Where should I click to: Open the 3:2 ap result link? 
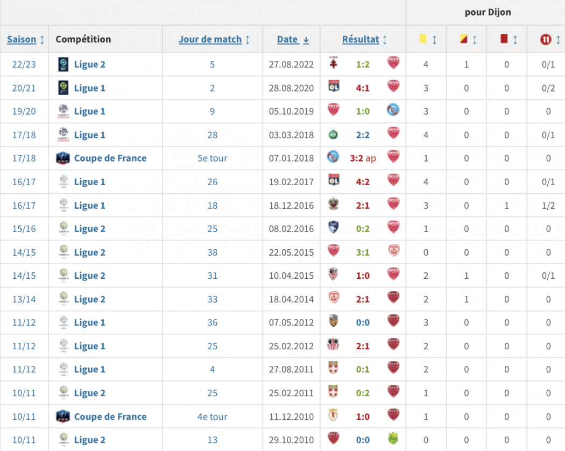363,158
